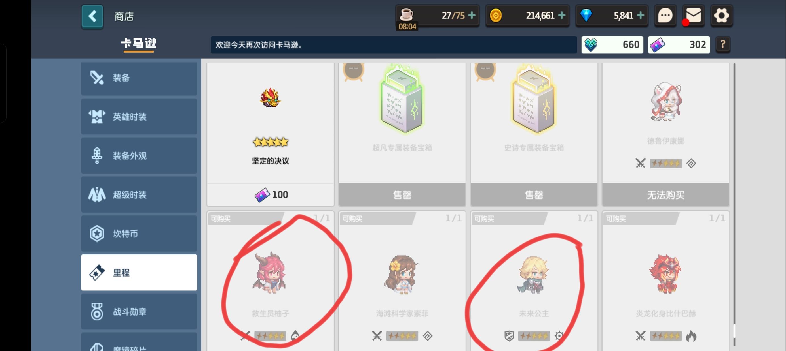
Task: Open the 装备外观 equipment appearance category
Action: coord(139,155)
